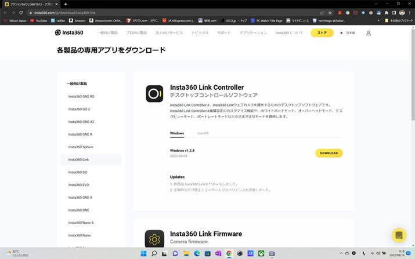Click the yellow ストア button
Screen dimensions: 415x259
point(322,33)
